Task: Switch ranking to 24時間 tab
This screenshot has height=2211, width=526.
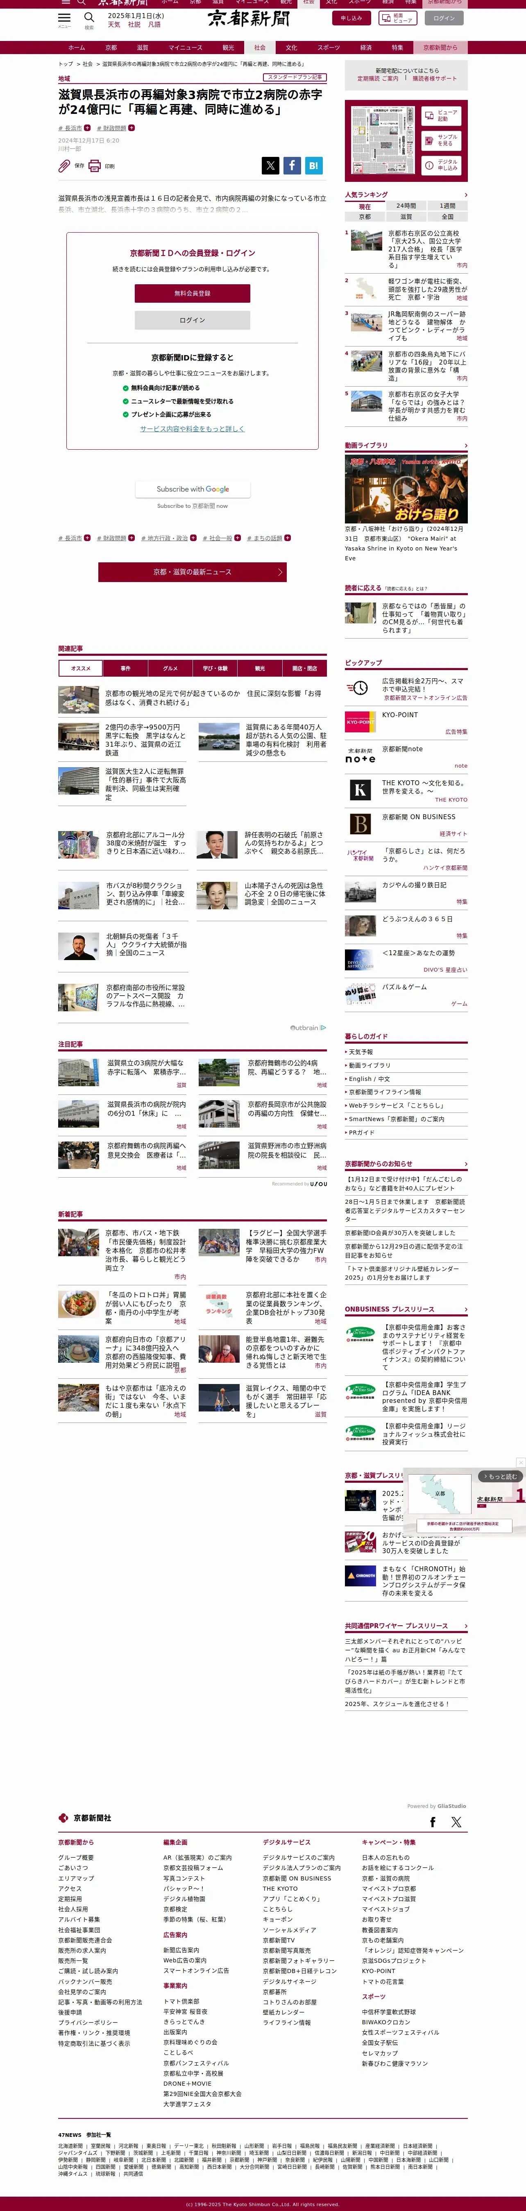Action: tap(406, 206)
